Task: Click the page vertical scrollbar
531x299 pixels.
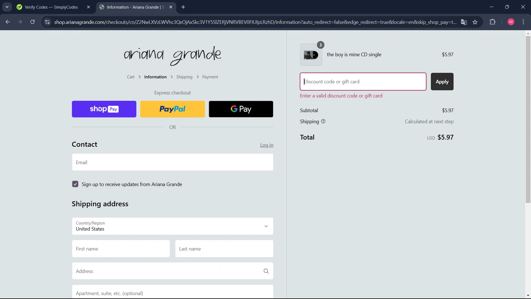Action: click(x=528, y=119)
